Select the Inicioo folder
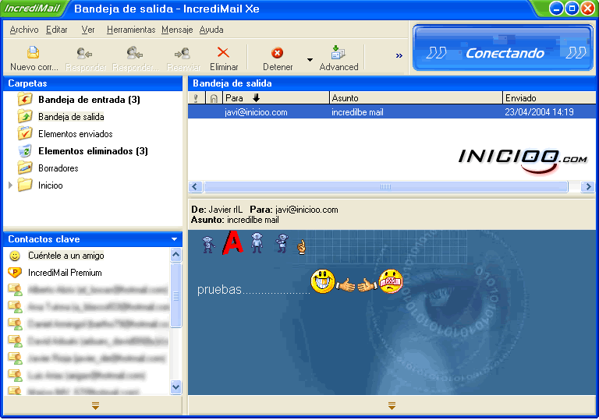 pyautogui.click(x=50, y=185)
